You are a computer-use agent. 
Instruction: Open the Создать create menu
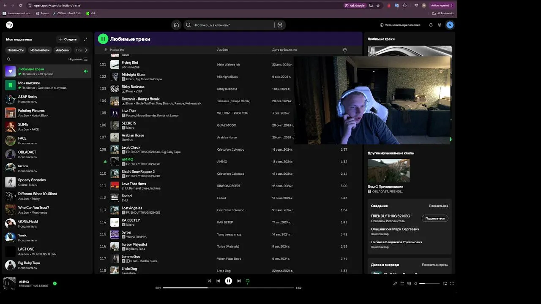68,39
